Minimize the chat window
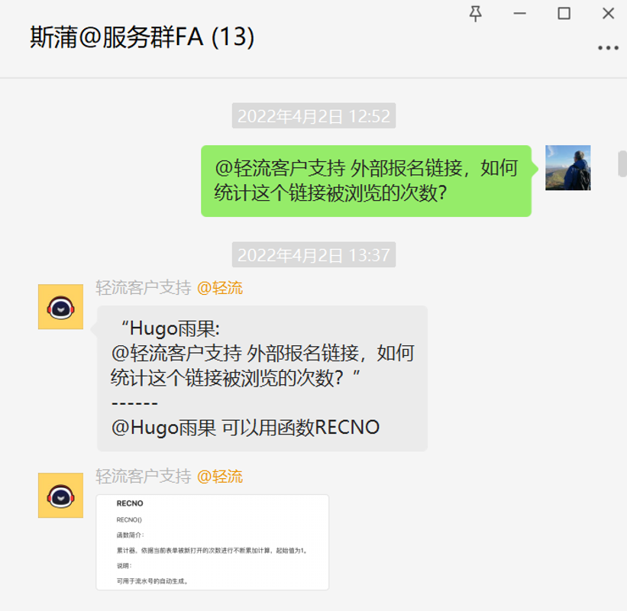 click(520, 14)
